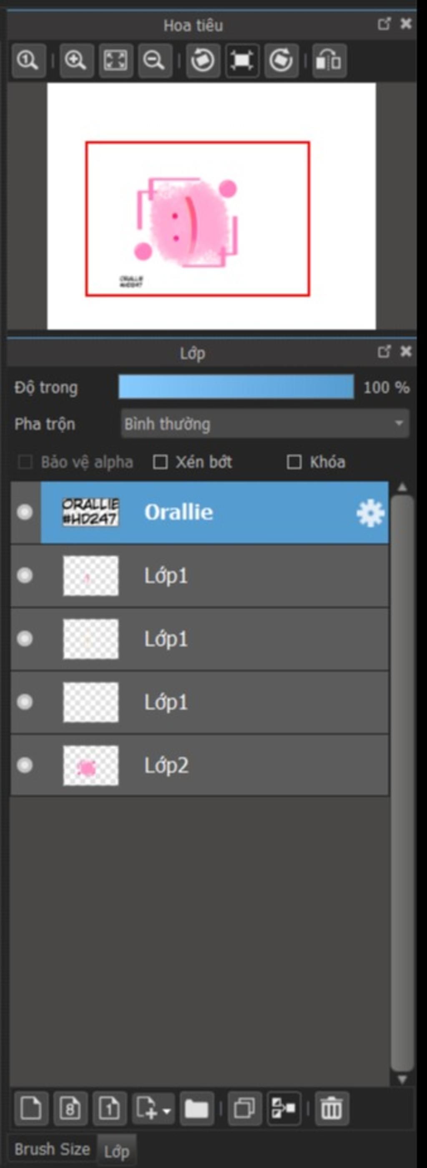Open the Pha trộn blend mode dropdown
Screen dimensions: 427x1168
(x=265, y=424)
